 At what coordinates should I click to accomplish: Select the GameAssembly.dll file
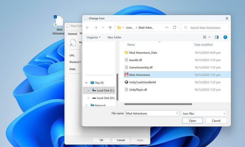140,67
